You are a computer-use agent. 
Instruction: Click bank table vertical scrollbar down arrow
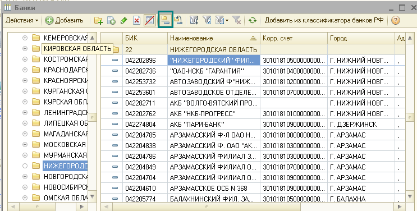click(410, 196)
